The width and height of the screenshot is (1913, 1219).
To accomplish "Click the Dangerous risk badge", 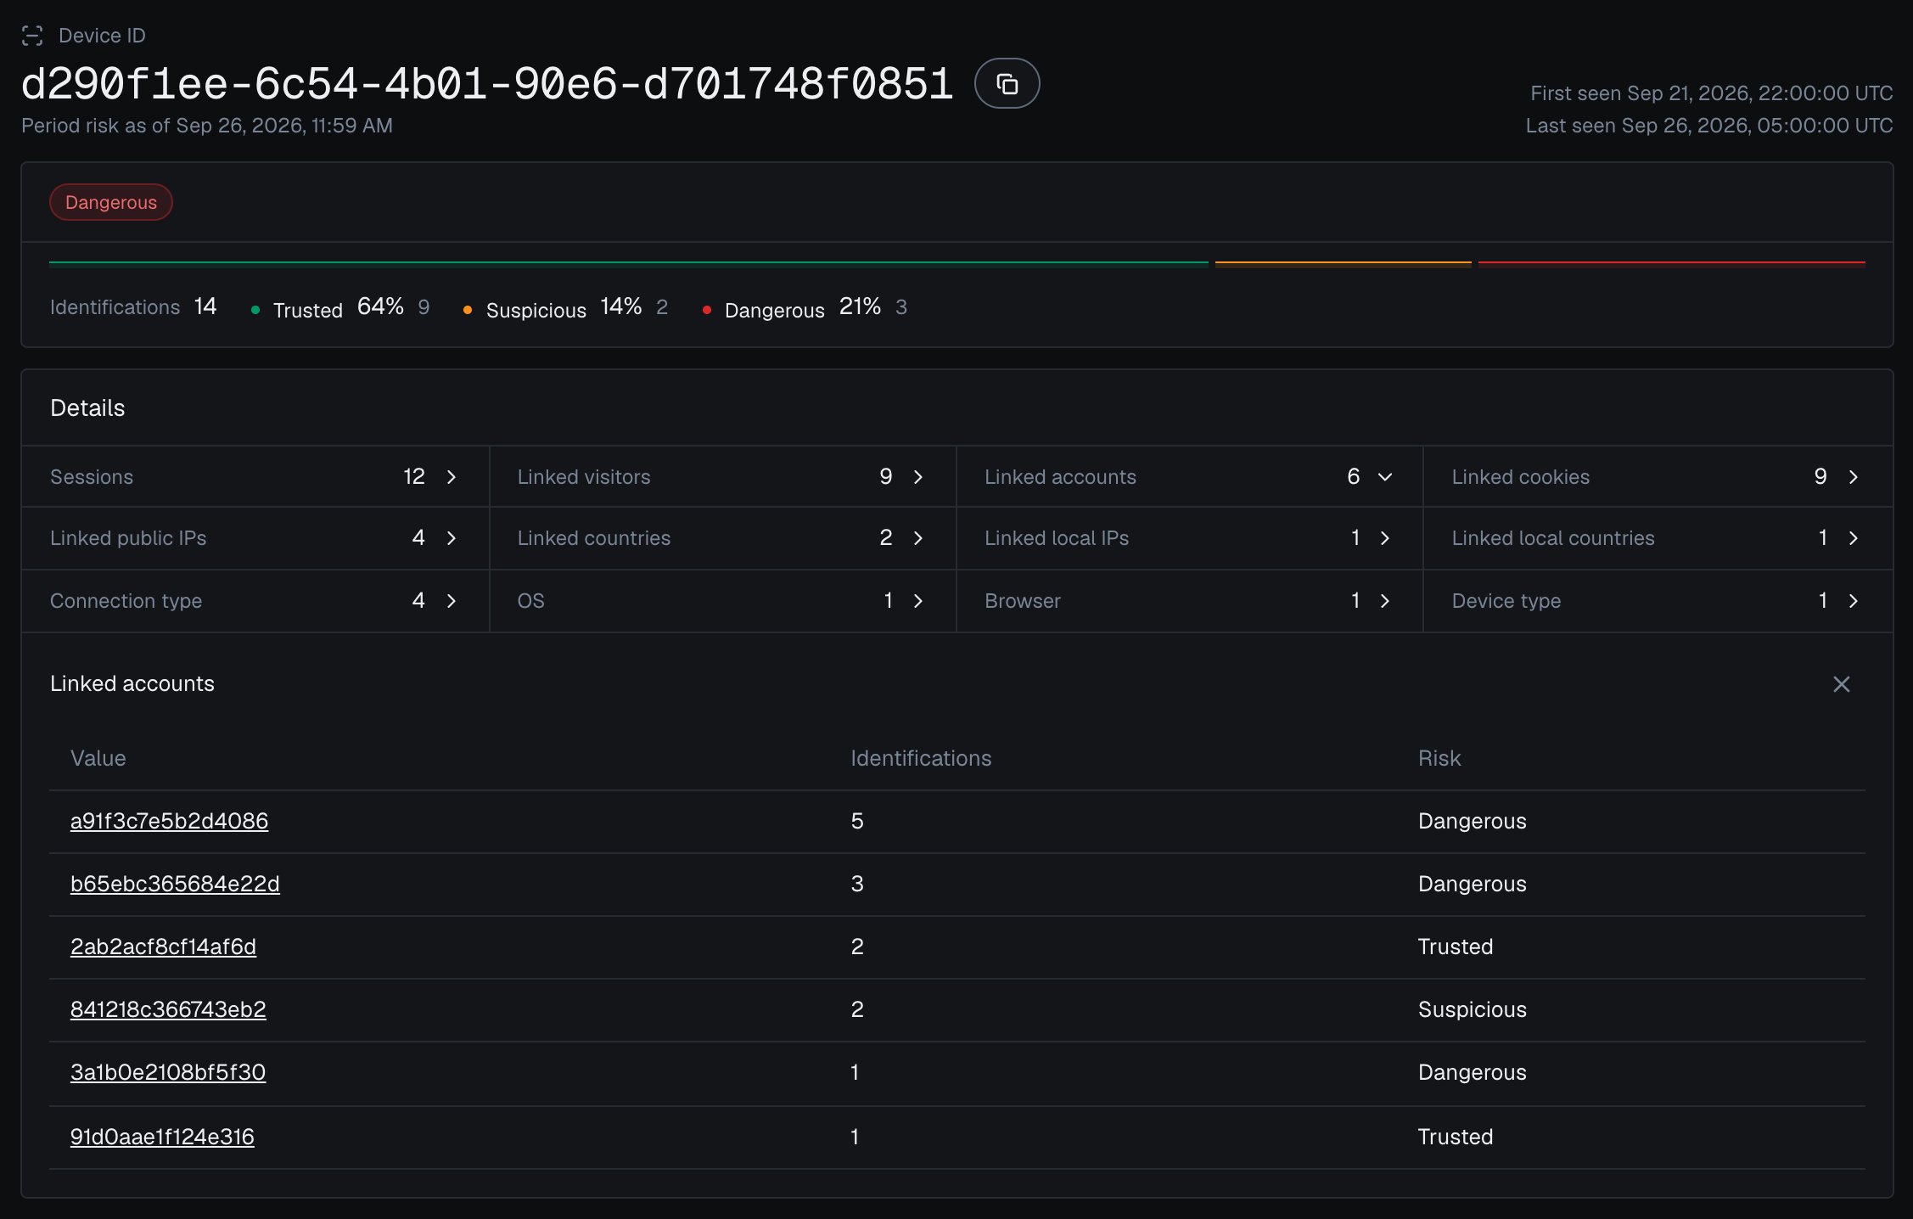I will coord(111,202).
